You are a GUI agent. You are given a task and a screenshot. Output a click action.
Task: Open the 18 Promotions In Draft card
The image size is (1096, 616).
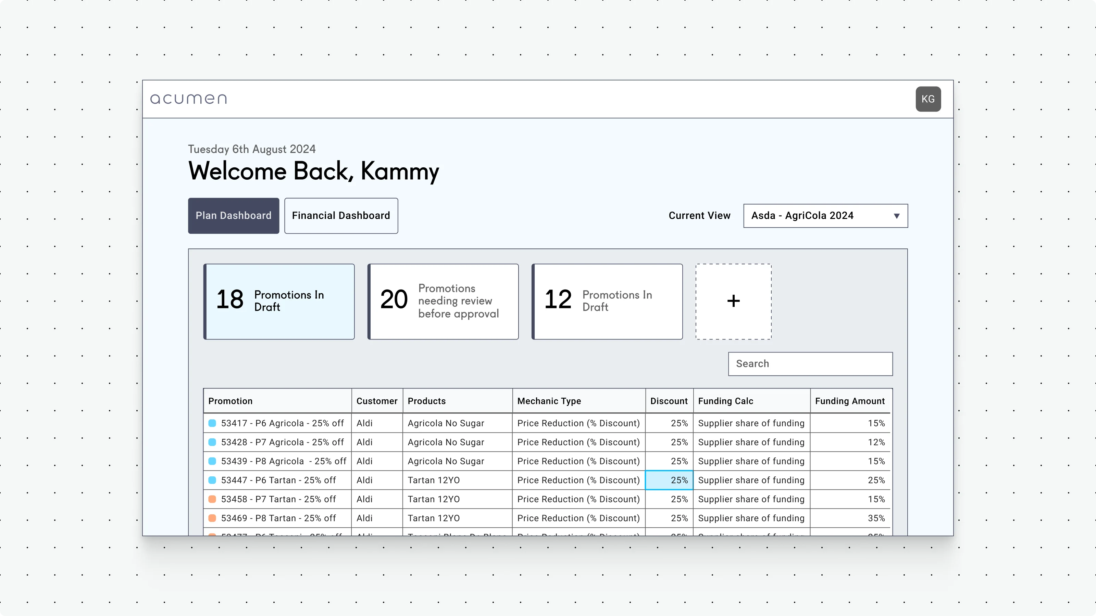(279, 301)
